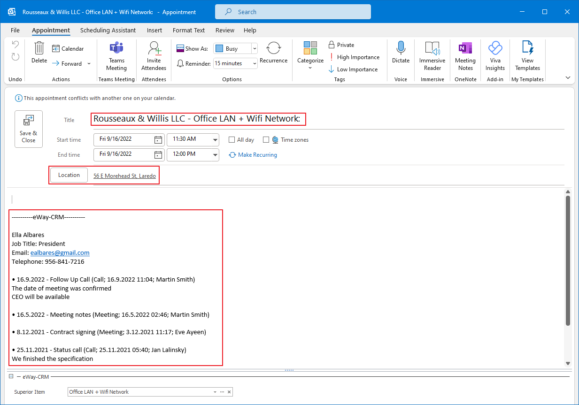Screen dimensions: 579x405
Task: Delete this appointment with trash icon
Action: point(39,53)
